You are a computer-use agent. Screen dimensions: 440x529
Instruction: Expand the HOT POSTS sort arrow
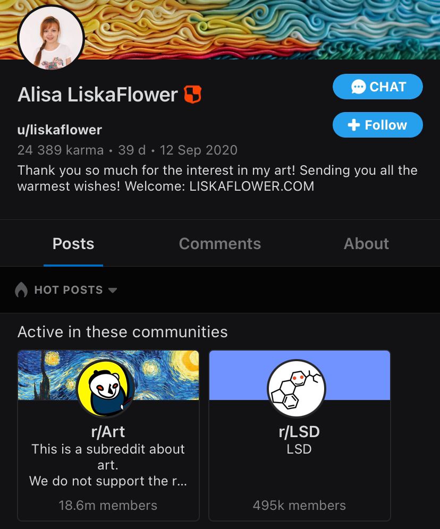(113, 290)
